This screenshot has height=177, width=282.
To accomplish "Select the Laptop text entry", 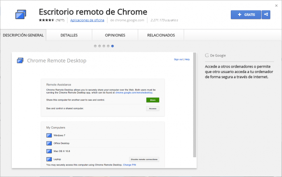I will coord(57,159).
